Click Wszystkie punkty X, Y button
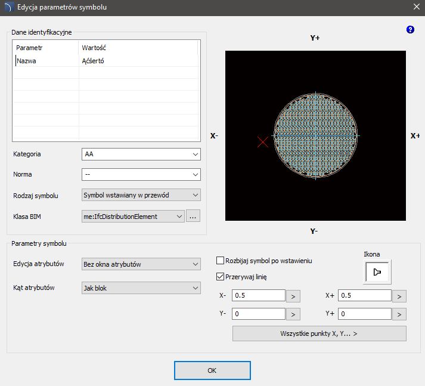425x386 pixels. [x=319, y=333]
